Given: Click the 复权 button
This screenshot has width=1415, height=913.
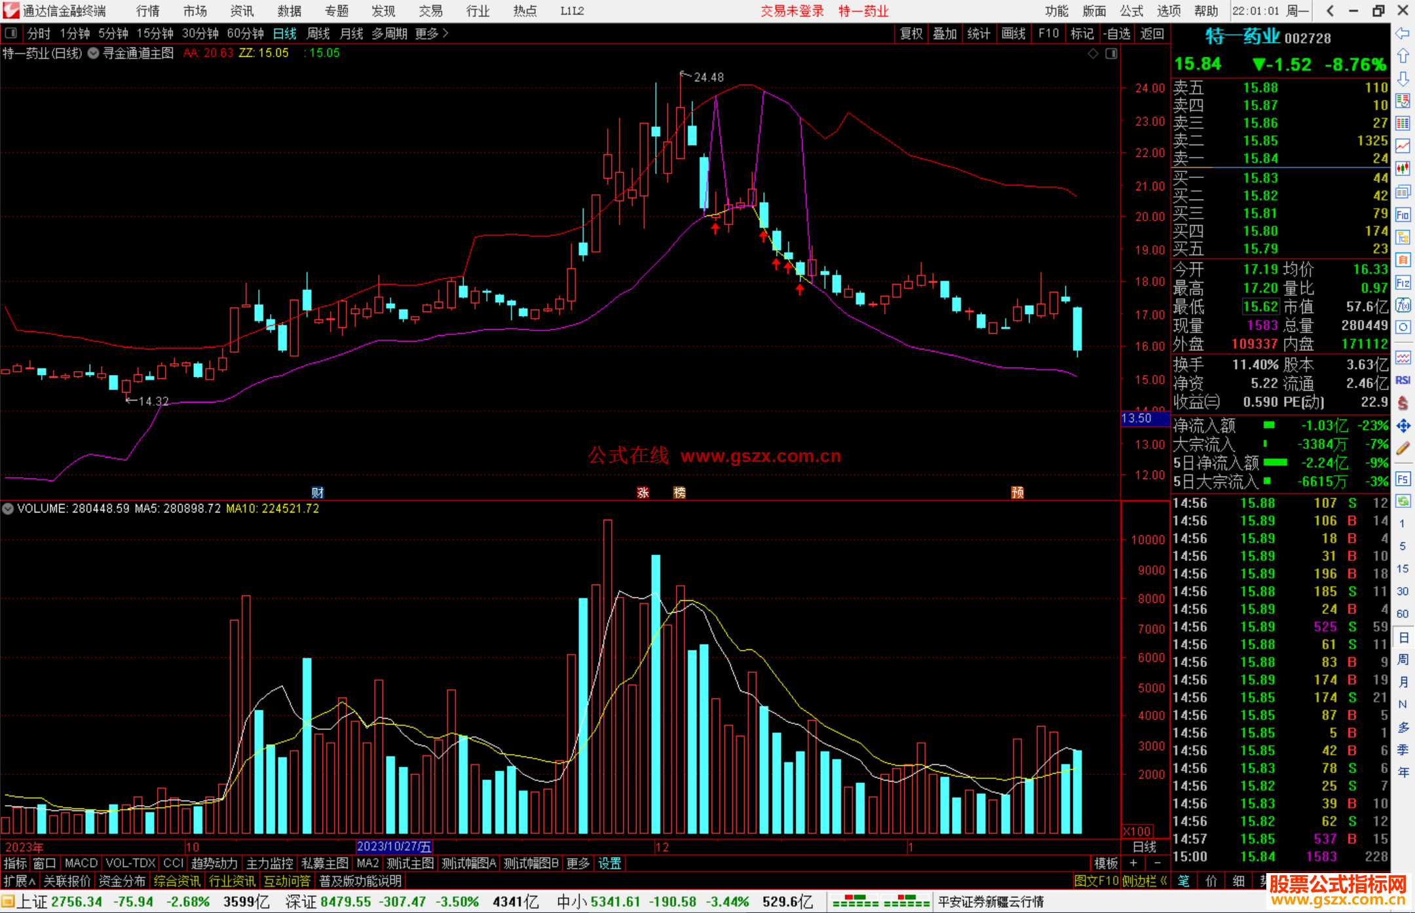Looking at the screenshot, I should (x=911, y=33).
